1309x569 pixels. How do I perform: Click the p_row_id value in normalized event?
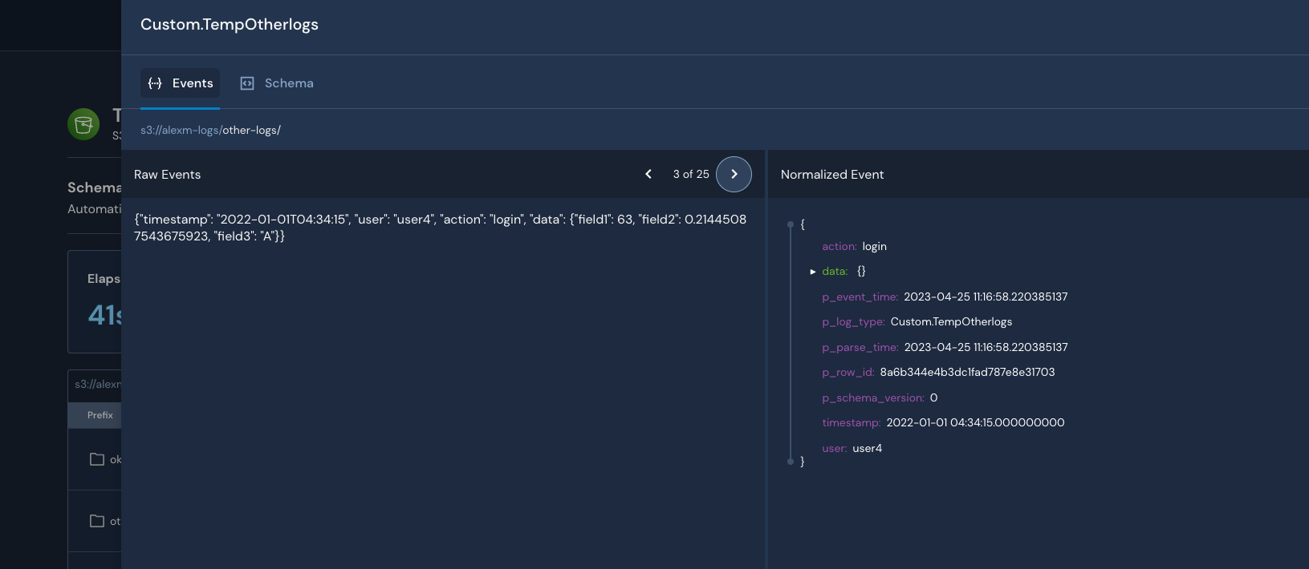(967, 372)
